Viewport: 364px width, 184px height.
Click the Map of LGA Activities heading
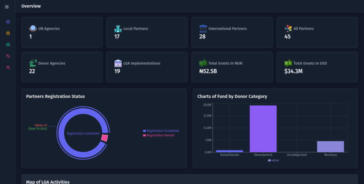48,182
